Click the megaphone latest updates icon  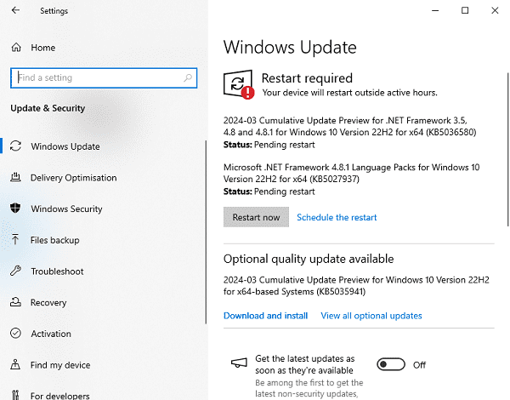pyautogui.click(x=239, y=363)
